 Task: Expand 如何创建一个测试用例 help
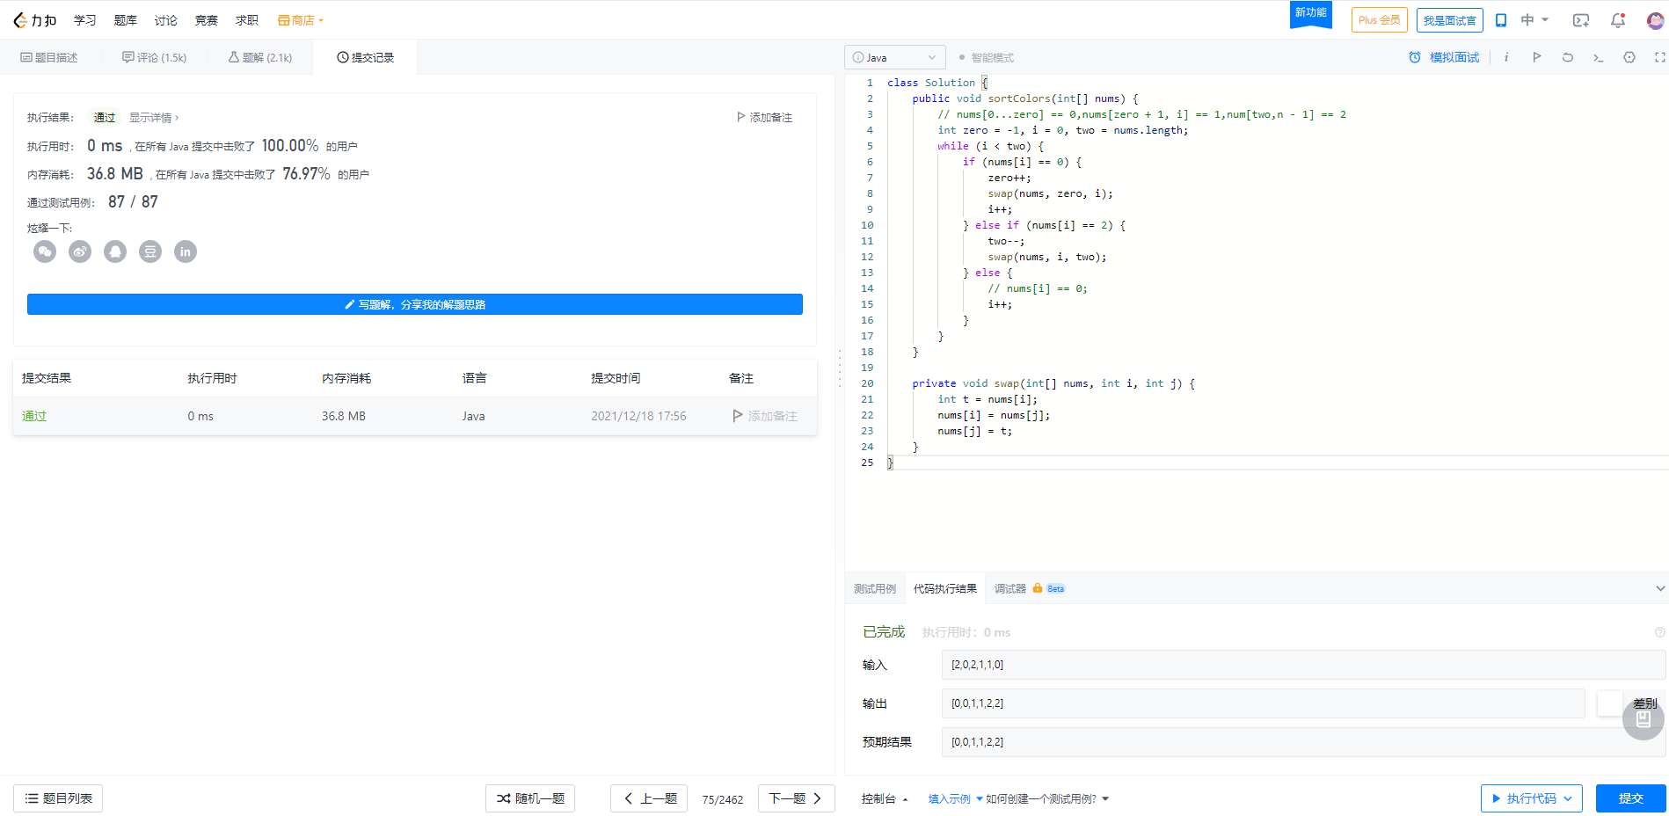coord(1047,798)
